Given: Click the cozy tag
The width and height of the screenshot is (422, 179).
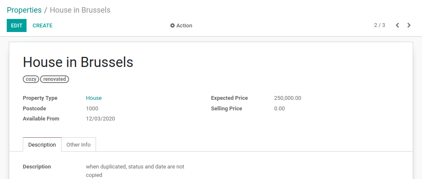Looking at the screenshot, I should point(31,79).
